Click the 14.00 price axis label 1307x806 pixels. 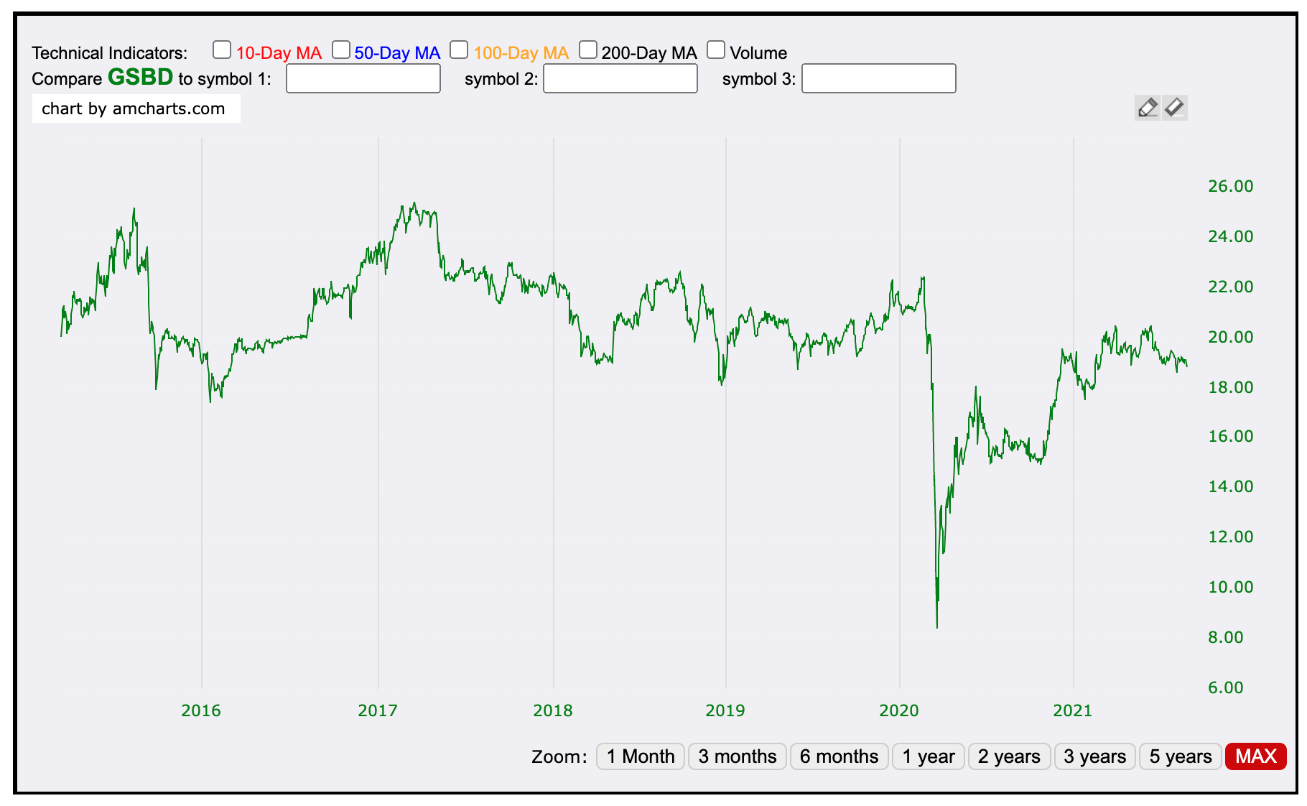click(x=1231, y=486)
